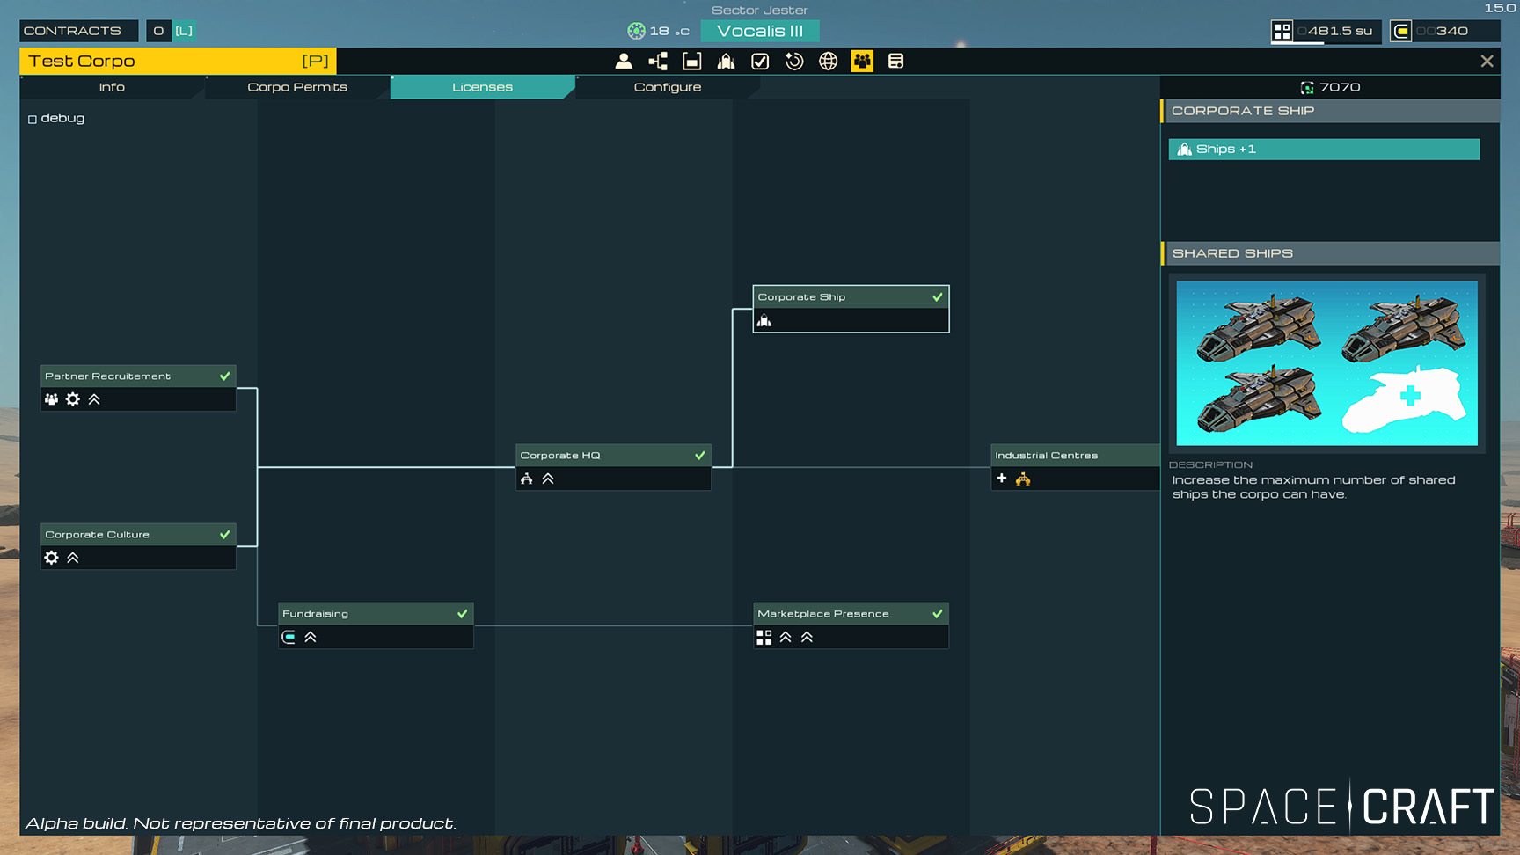1520x855 pixels.
Task: Open the globe map icon
Action: (x=828, y=61)
